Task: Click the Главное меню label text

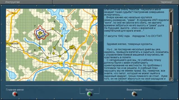Action: [x=15, y=90]
